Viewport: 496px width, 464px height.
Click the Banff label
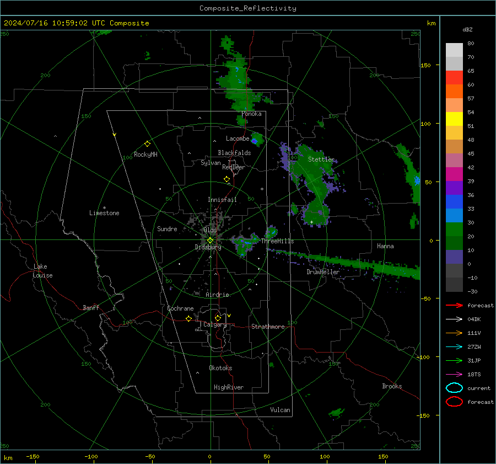click(x=91, y=307)
